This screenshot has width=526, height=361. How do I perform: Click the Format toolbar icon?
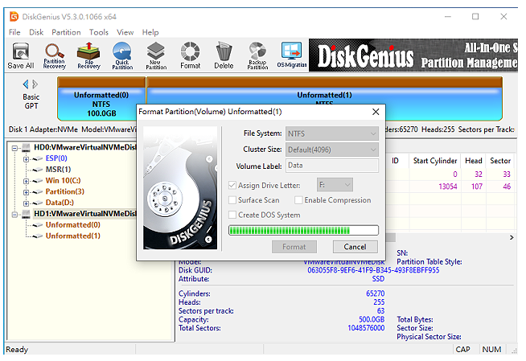pos(190,55)
